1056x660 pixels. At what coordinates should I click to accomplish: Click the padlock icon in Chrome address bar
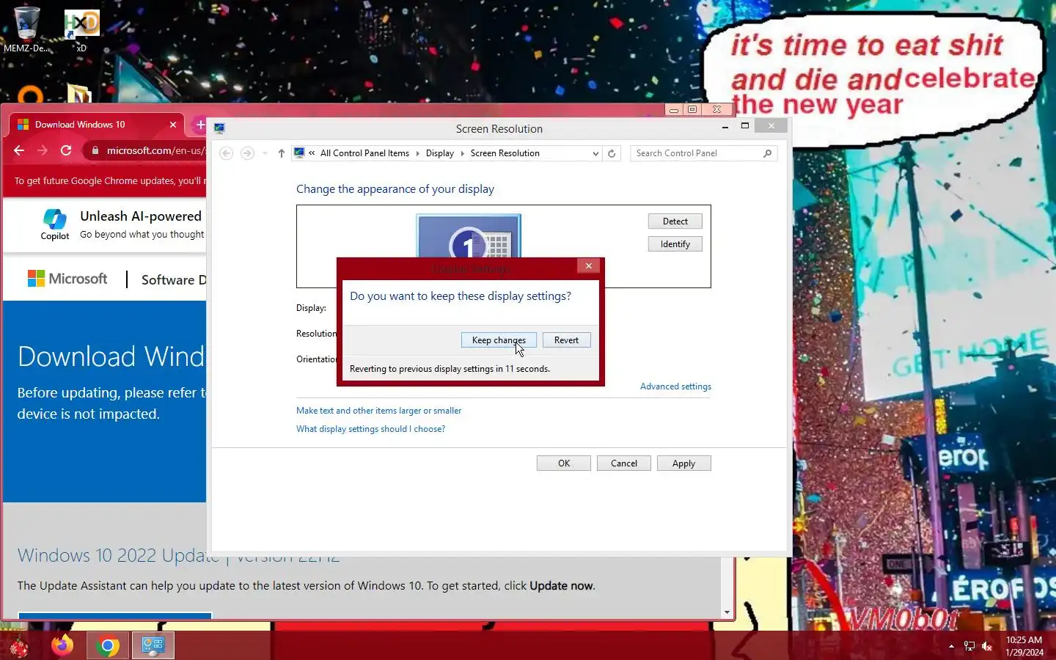(x=95, y=150)
